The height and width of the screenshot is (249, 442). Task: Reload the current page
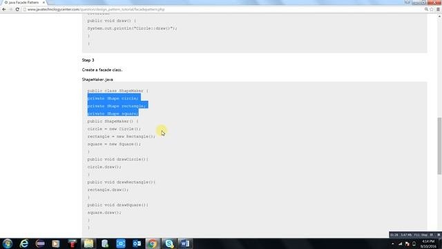pyautogui.click(x=17, y=9)
